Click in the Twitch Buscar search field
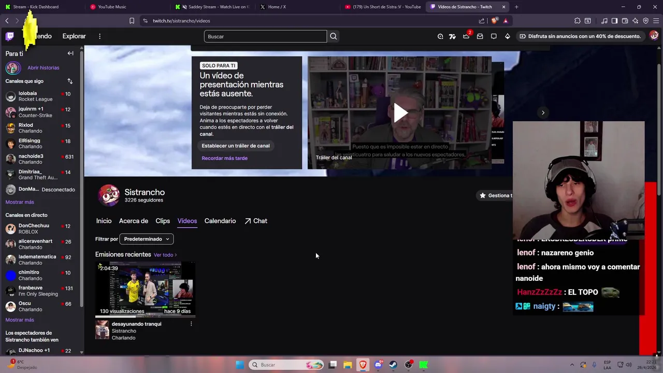The width and height of the screenshot is (663, 373). click(265, 36)
